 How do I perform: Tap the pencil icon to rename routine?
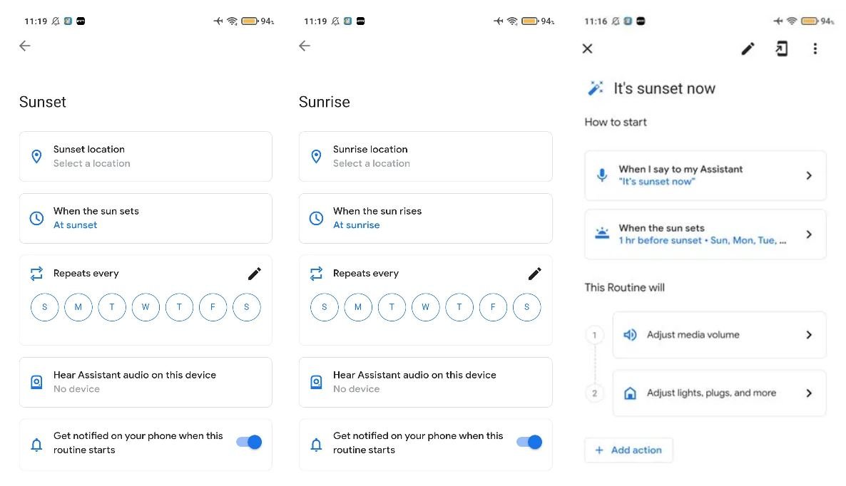pos(748,48)
